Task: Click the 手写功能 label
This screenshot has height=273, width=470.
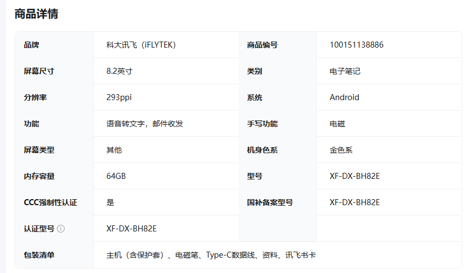Action: pos(262,124)
